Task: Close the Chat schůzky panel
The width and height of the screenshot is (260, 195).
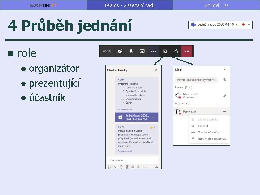Action: (156, 70)
